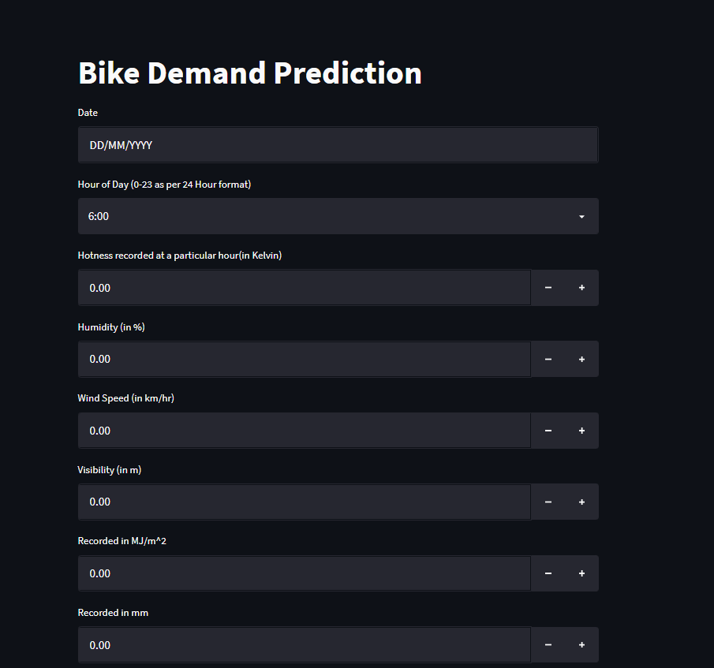714x668 pixels.
Task: Click the minus stepper for Hotness in Kelvin
Action: 548,287
